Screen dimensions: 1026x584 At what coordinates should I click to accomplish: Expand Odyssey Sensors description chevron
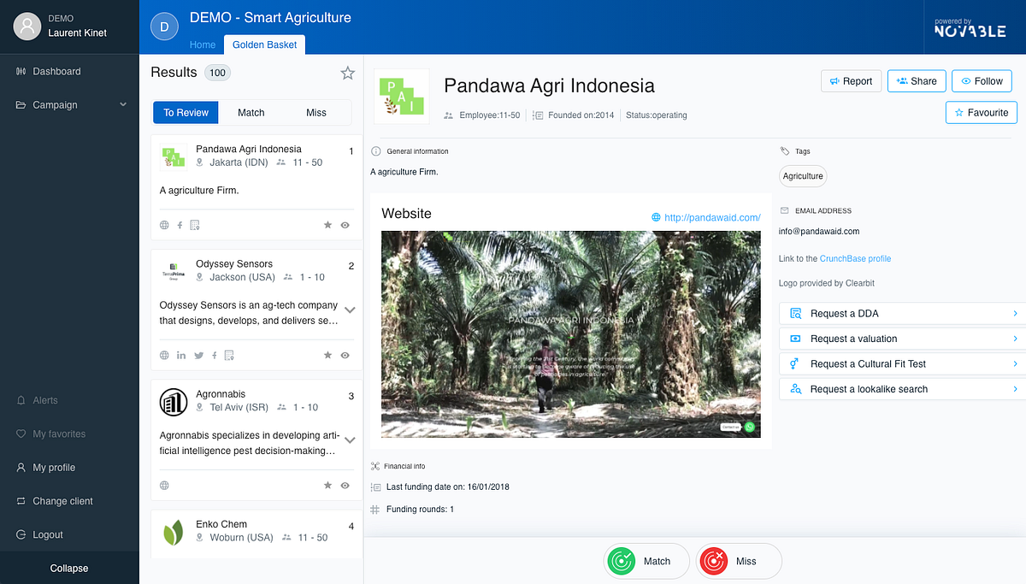[350, 310]
